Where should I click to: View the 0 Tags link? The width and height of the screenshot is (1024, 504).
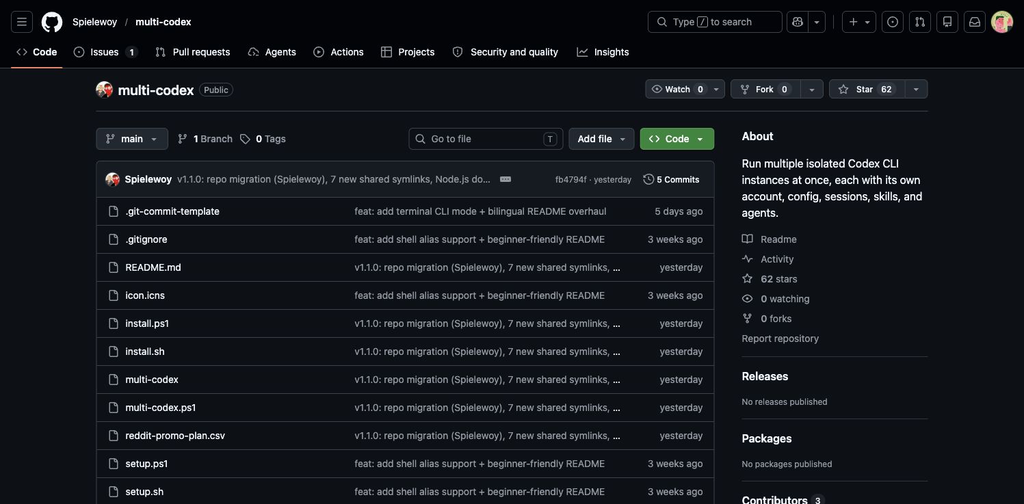[x=263, y=139]
